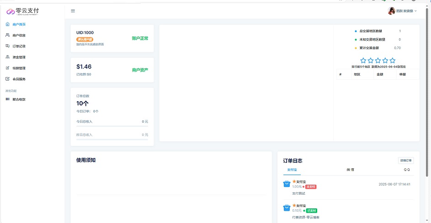Click the icon beside 资金管理
Screen dimensions: 431x223
click(7, 57)
